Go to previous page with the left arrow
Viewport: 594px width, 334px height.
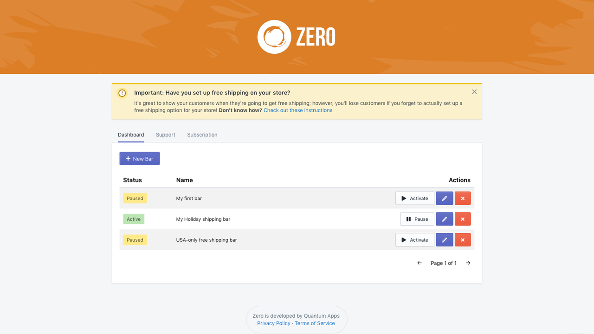tap(419, 263)
